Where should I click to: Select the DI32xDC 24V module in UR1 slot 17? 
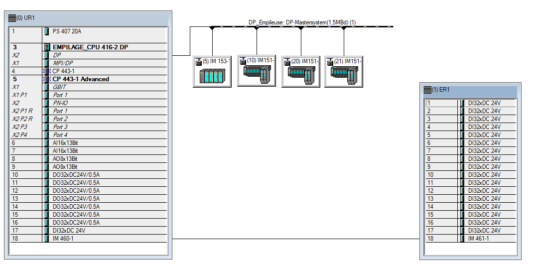[x=69, y=231]
